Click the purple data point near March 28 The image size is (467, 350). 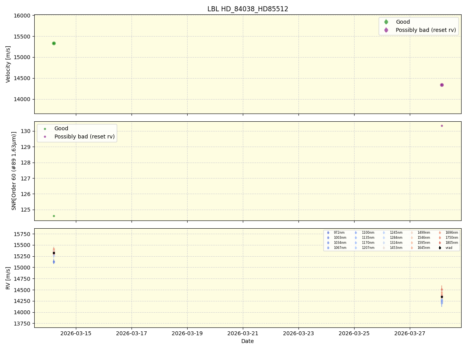[442, 84]
